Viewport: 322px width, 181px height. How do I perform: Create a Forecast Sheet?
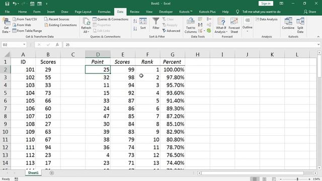coord(234,26)
